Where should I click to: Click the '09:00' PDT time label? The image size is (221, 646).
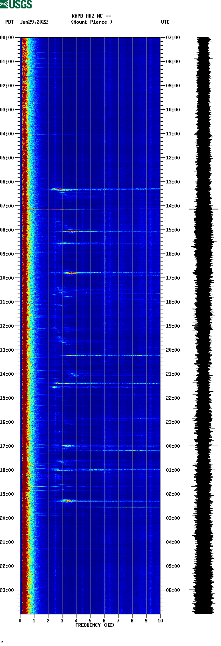click(7, 254)
